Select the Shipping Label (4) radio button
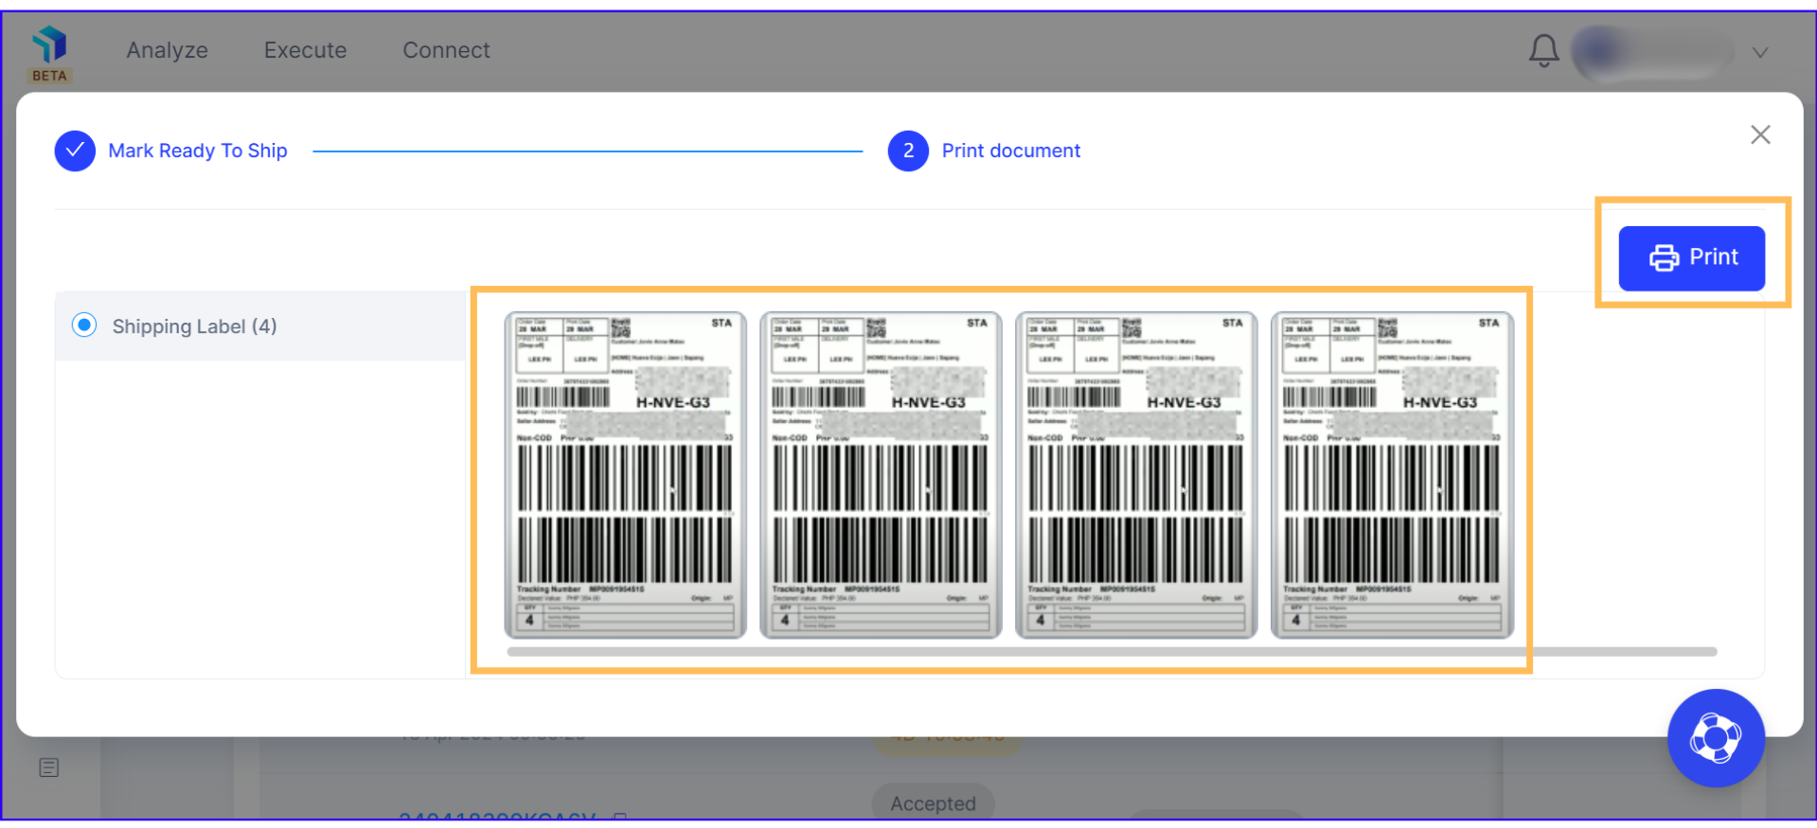The width and height of the screenshot is (1817, 828). tap(84, 326)
